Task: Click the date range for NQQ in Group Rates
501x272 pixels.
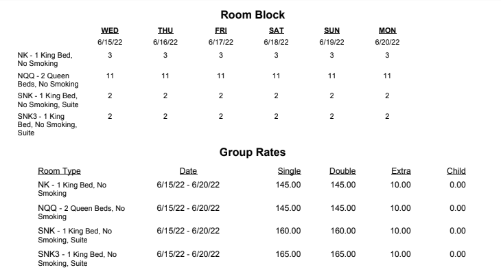Action: click(188, 208)
